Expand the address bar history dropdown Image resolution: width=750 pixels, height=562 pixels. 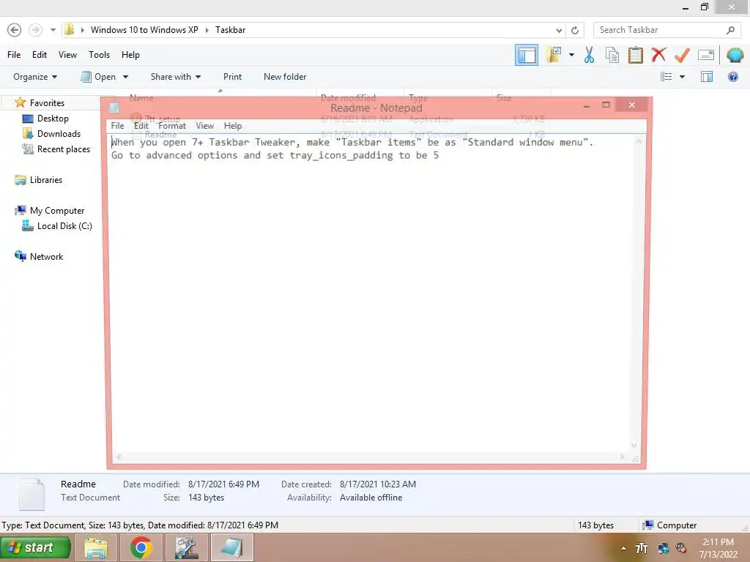559,30
